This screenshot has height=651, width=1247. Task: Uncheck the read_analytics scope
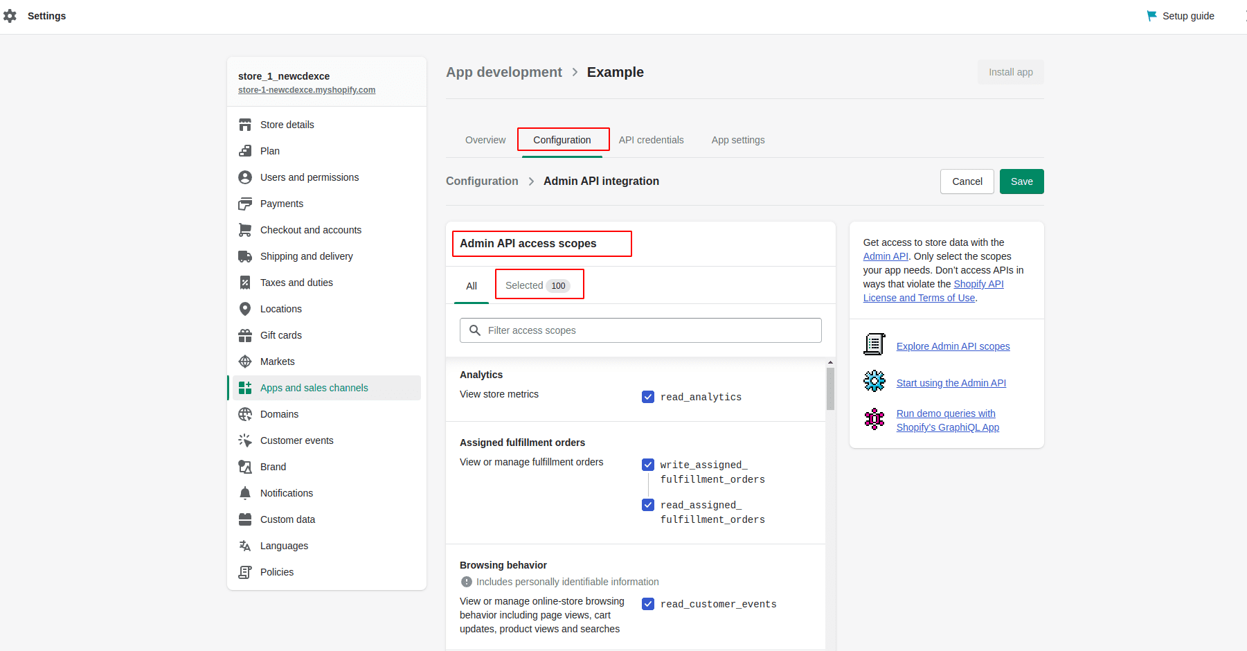coord(648,397)
